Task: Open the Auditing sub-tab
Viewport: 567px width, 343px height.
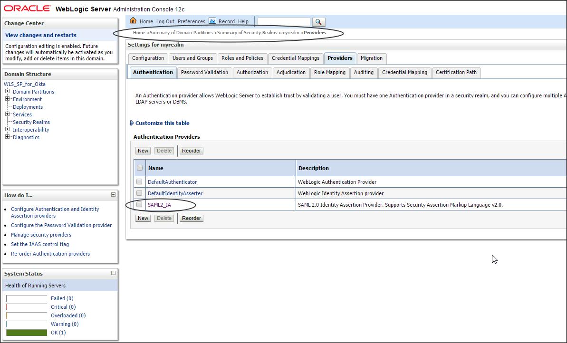Action: click(x=364, y=73)
